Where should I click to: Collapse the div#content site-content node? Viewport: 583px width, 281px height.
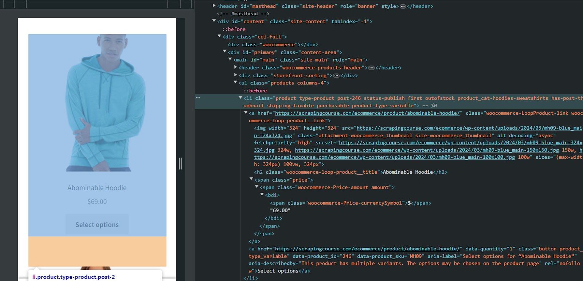click(x=214, y=21)
